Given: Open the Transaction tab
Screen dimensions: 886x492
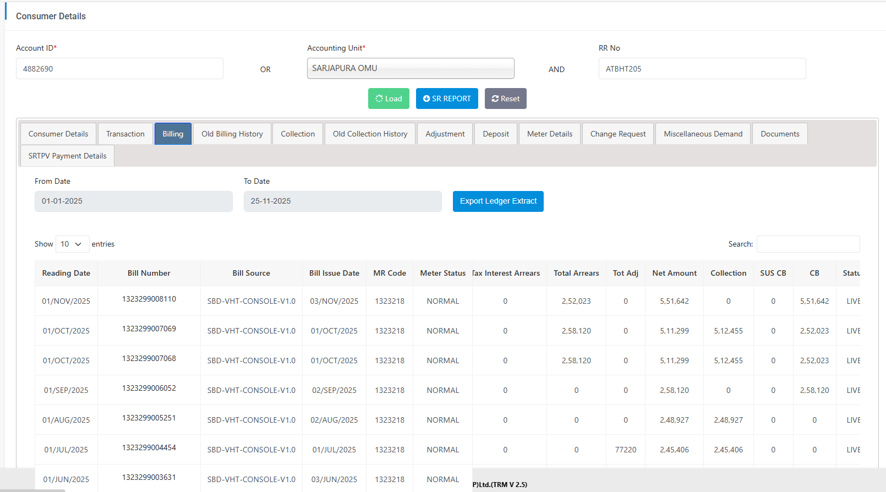Looking at the screenshot, I should coord(125,134).
